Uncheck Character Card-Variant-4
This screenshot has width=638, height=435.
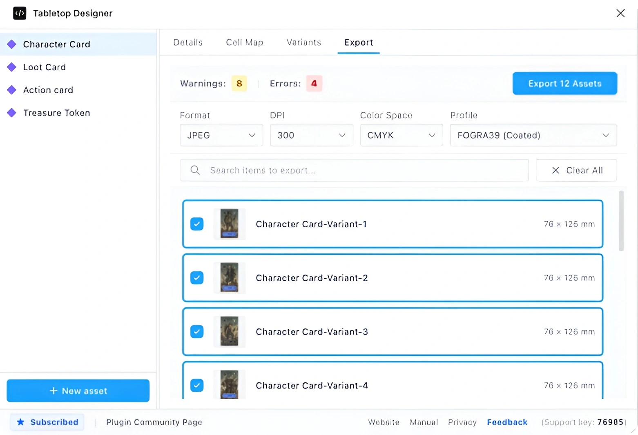point(197,385)
